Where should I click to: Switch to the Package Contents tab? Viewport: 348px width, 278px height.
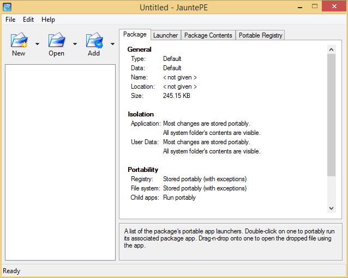(208, 35)
